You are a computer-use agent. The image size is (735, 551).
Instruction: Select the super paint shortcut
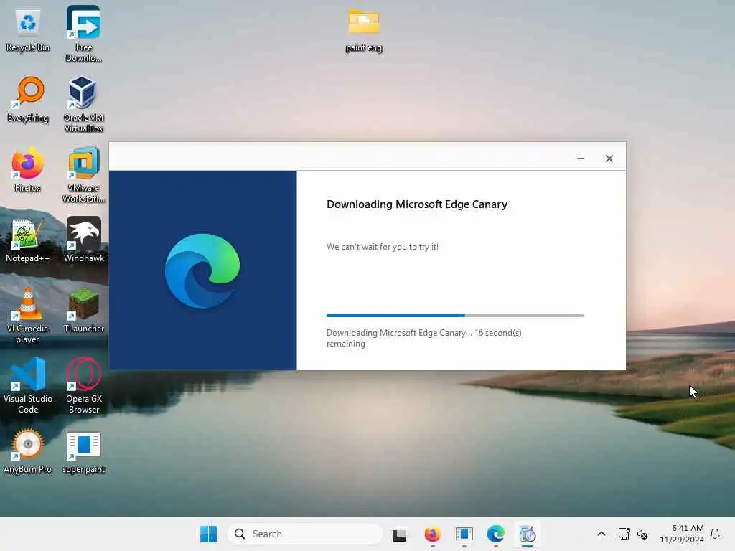(x=83, y=453)
